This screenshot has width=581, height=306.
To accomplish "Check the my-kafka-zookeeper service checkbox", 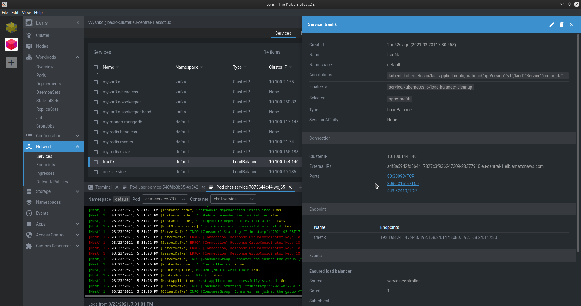I will tap(96, 102).
